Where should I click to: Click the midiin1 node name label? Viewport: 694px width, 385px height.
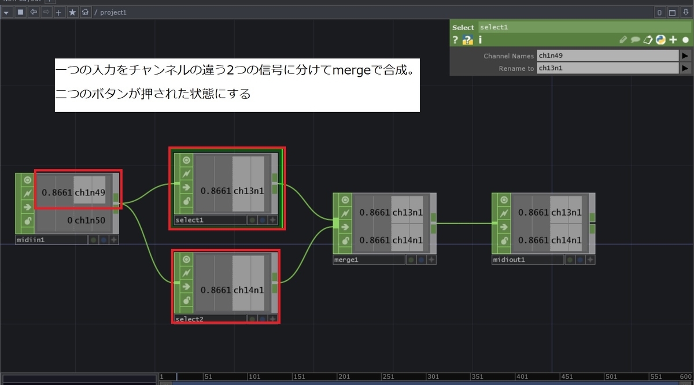pos(51,240)
